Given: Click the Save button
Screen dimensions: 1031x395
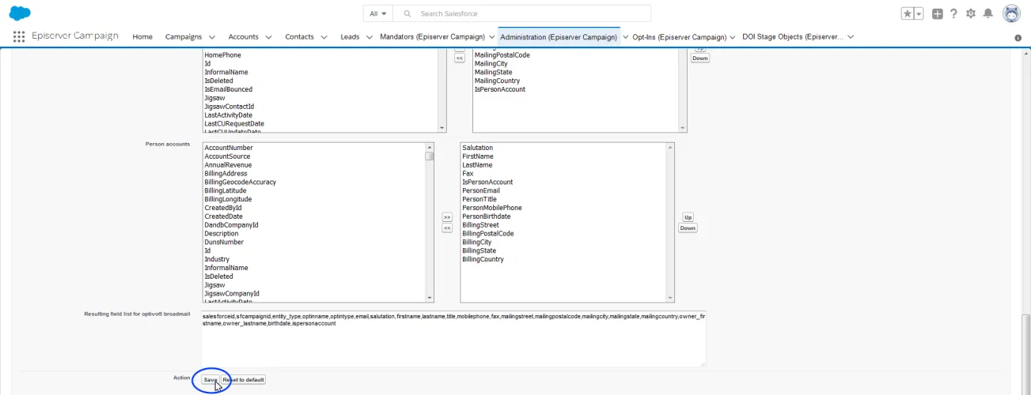Looking at the screenshot, I should point(210,380).
